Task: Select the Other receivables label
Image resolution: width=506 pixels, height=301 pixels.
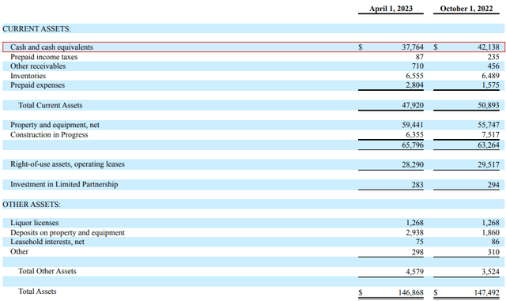Action: (38, 66)
